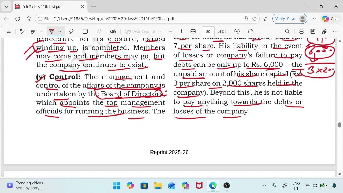
Task: Open browser Settings and more menu
Action: coord(314,19)
